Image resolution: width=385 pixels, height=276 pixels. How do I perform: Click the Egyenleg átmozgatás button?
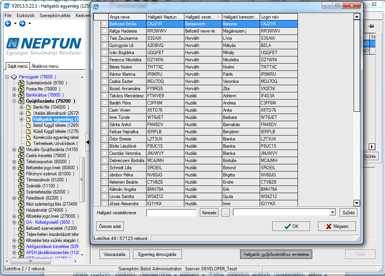157,254
